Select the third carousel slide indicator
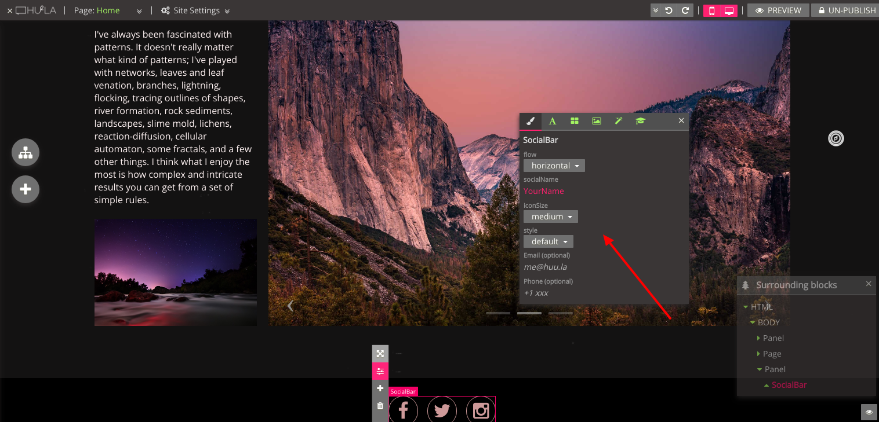Screen dimensions: 879x422 point(561,313)
